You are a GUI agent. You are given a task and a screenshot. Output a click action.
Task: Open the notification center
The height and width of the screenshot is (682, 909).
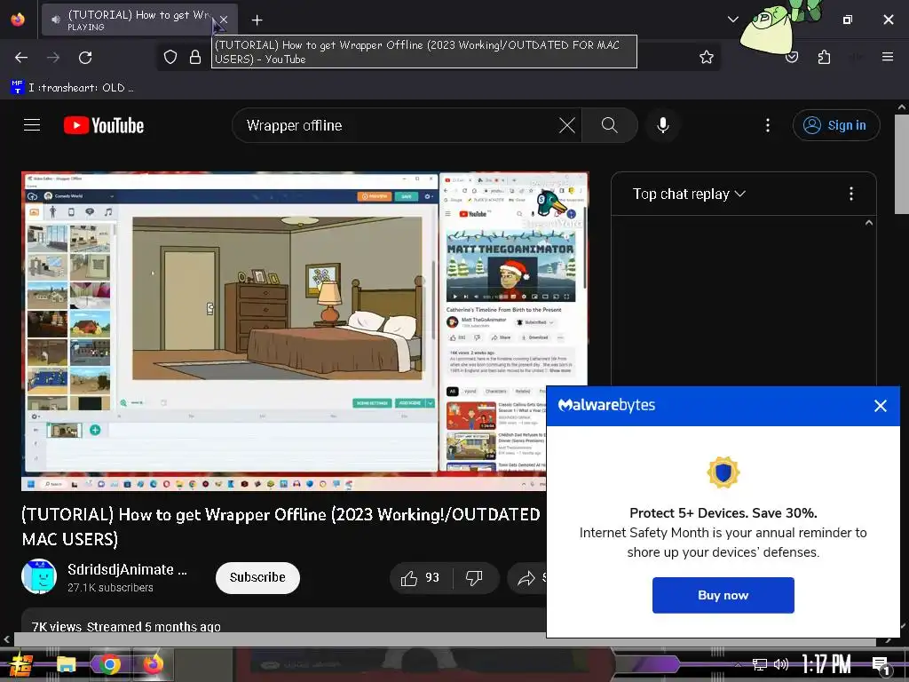point(881,665)
